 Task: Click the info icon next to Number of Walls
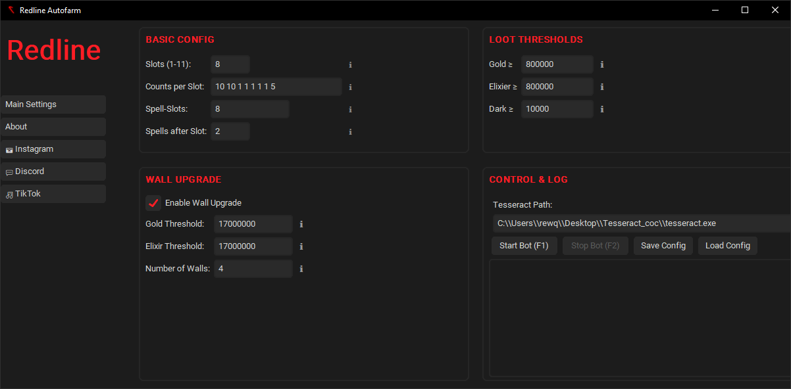(x=301, y=268)
